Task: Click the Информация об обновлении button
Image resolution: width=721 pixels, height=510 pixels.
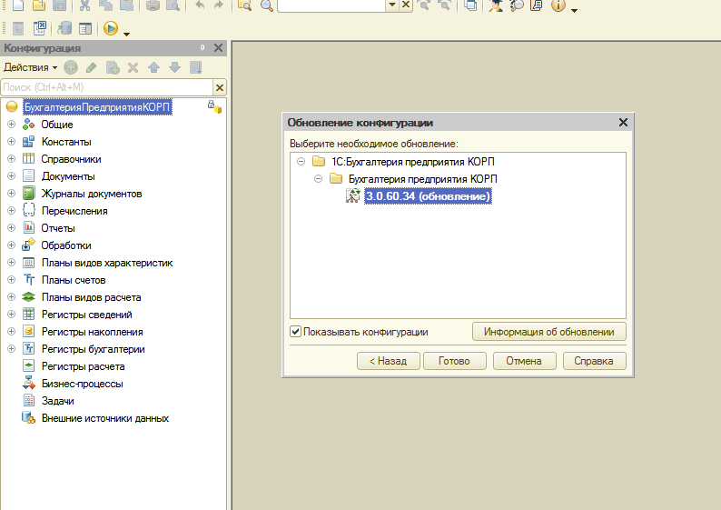Action: coord(549,332)
